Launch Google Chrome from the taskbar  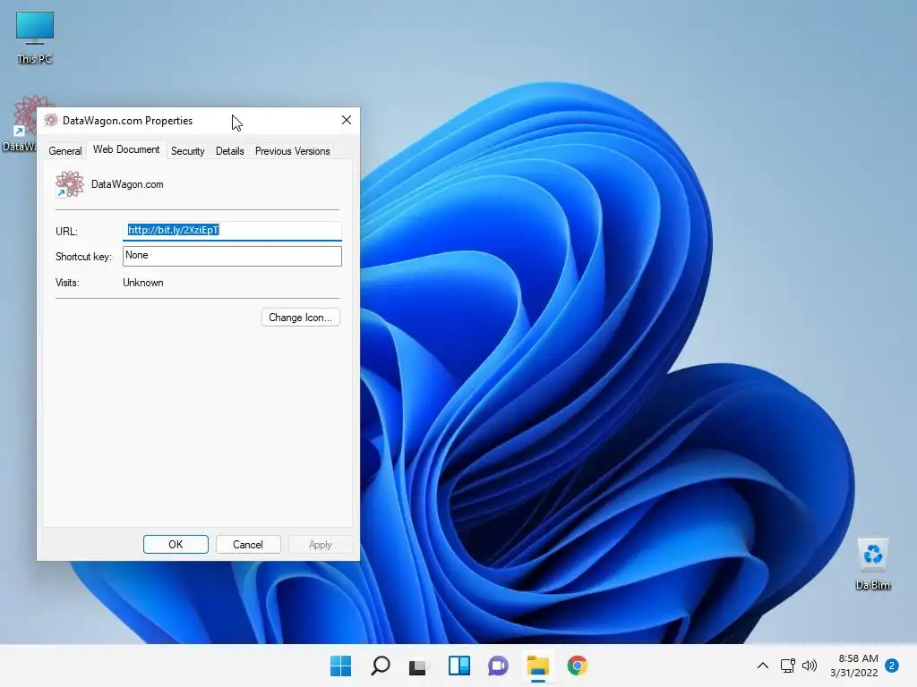578,666
